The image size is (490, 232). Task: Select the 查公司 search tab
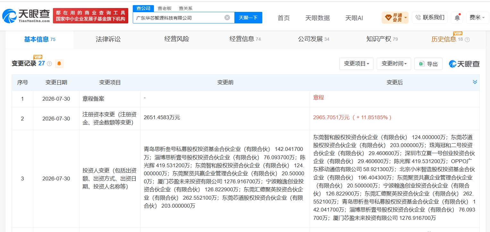(x=143, y=8)
